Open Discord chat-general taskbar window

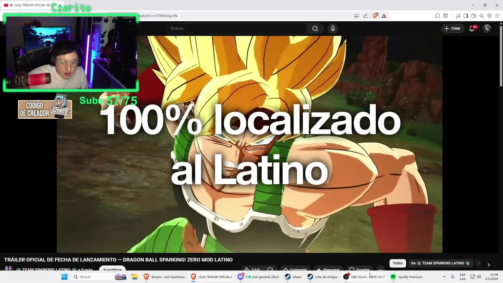click(x=259, y=277)
